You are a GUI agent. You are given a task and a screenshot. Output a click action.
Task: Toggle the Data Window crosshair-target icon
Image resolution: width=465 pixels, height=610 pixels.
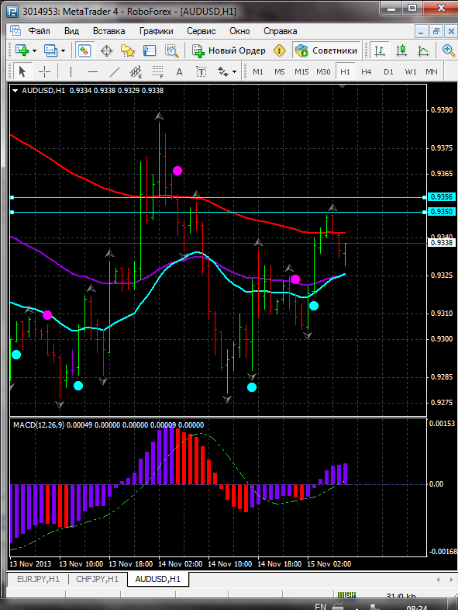point(106,50)
